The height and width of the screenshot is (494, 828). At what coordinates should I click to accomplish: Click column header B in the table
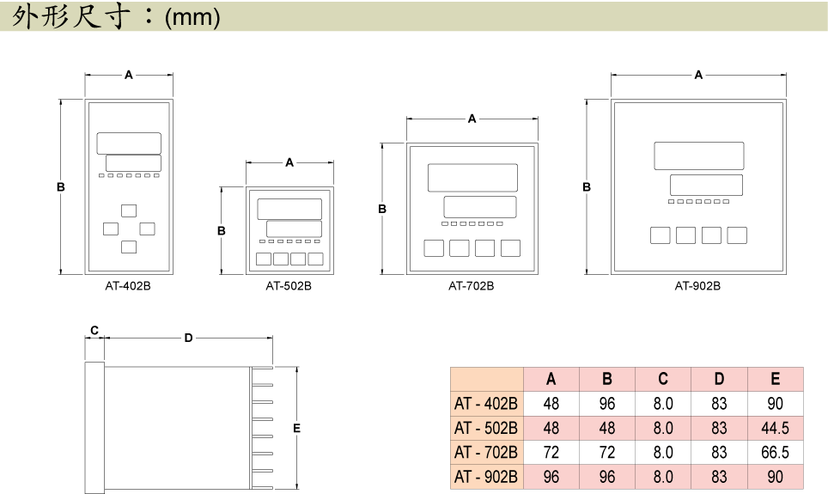(x=607, y=379)
